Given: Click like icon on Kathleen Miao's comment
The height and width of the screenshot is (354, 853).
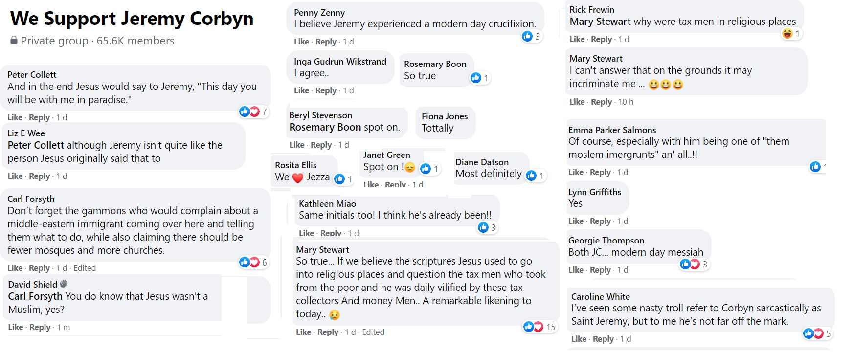Looking at the screenshot, I should [x=483, y=227].
